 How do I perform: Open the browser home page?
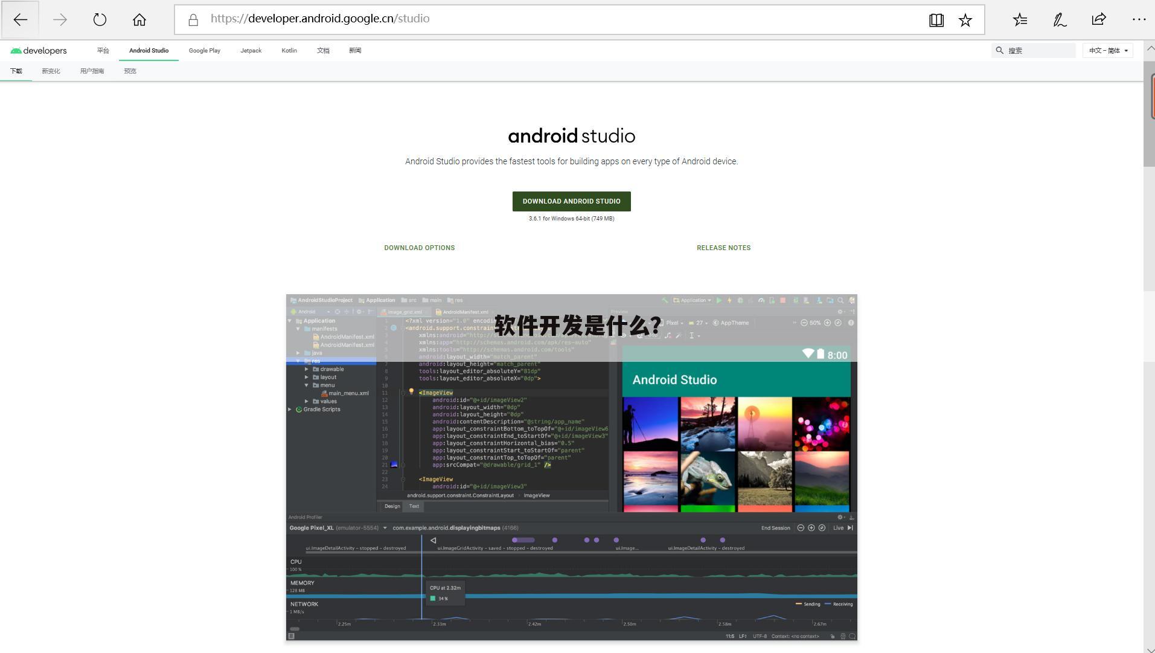[x=139, y=19]
